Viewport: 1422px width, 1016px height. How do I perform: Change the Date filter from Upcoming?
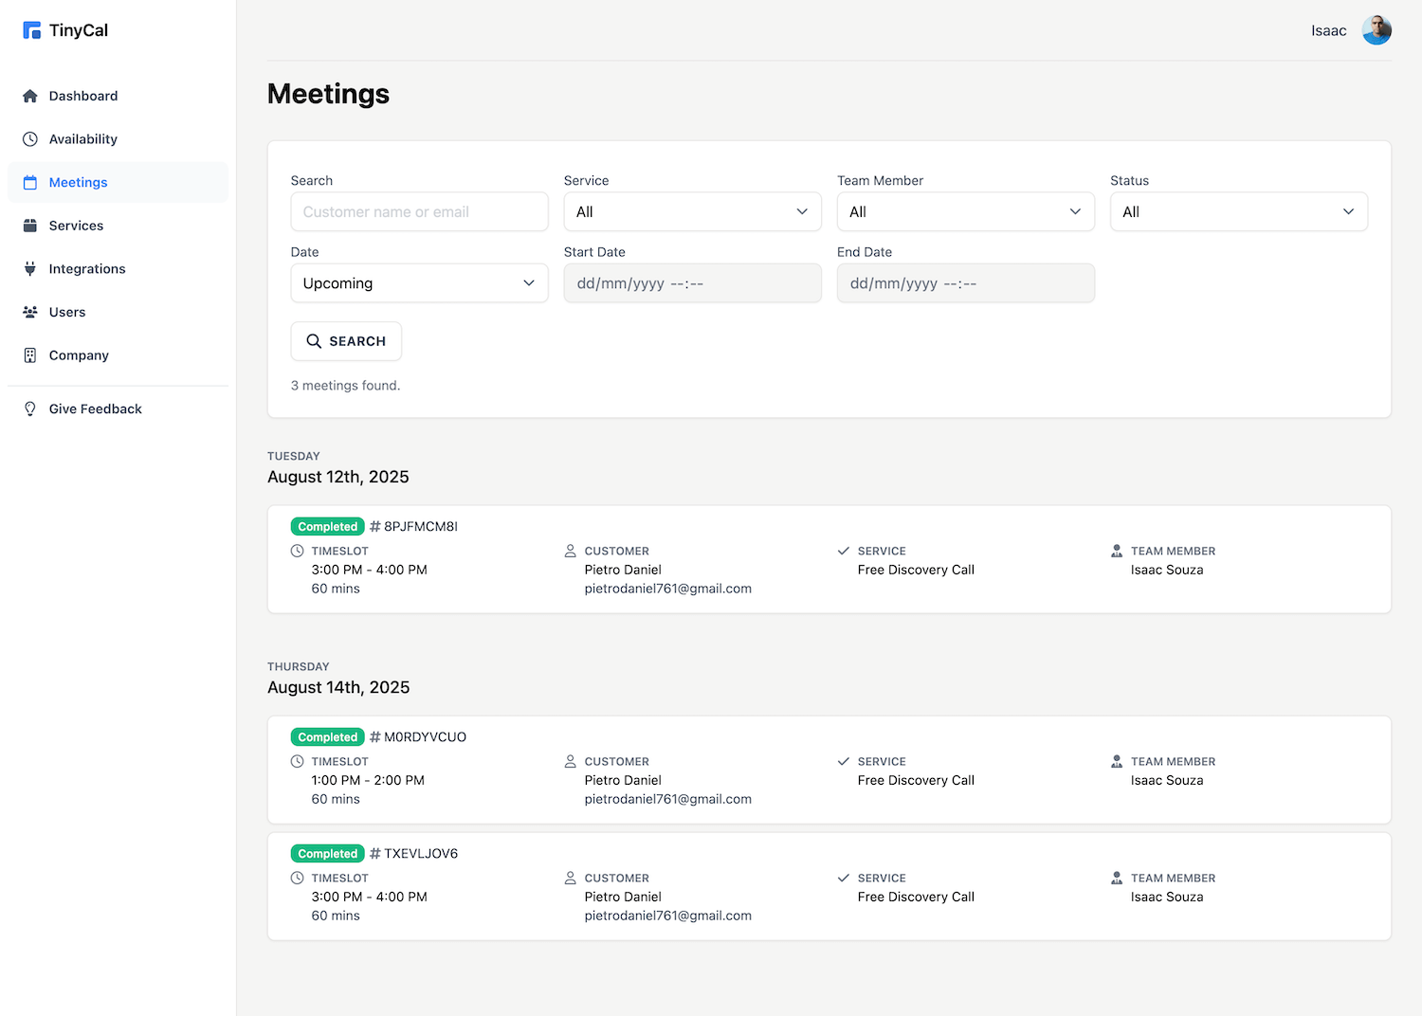pyautogui.click(x=419, y=283)
